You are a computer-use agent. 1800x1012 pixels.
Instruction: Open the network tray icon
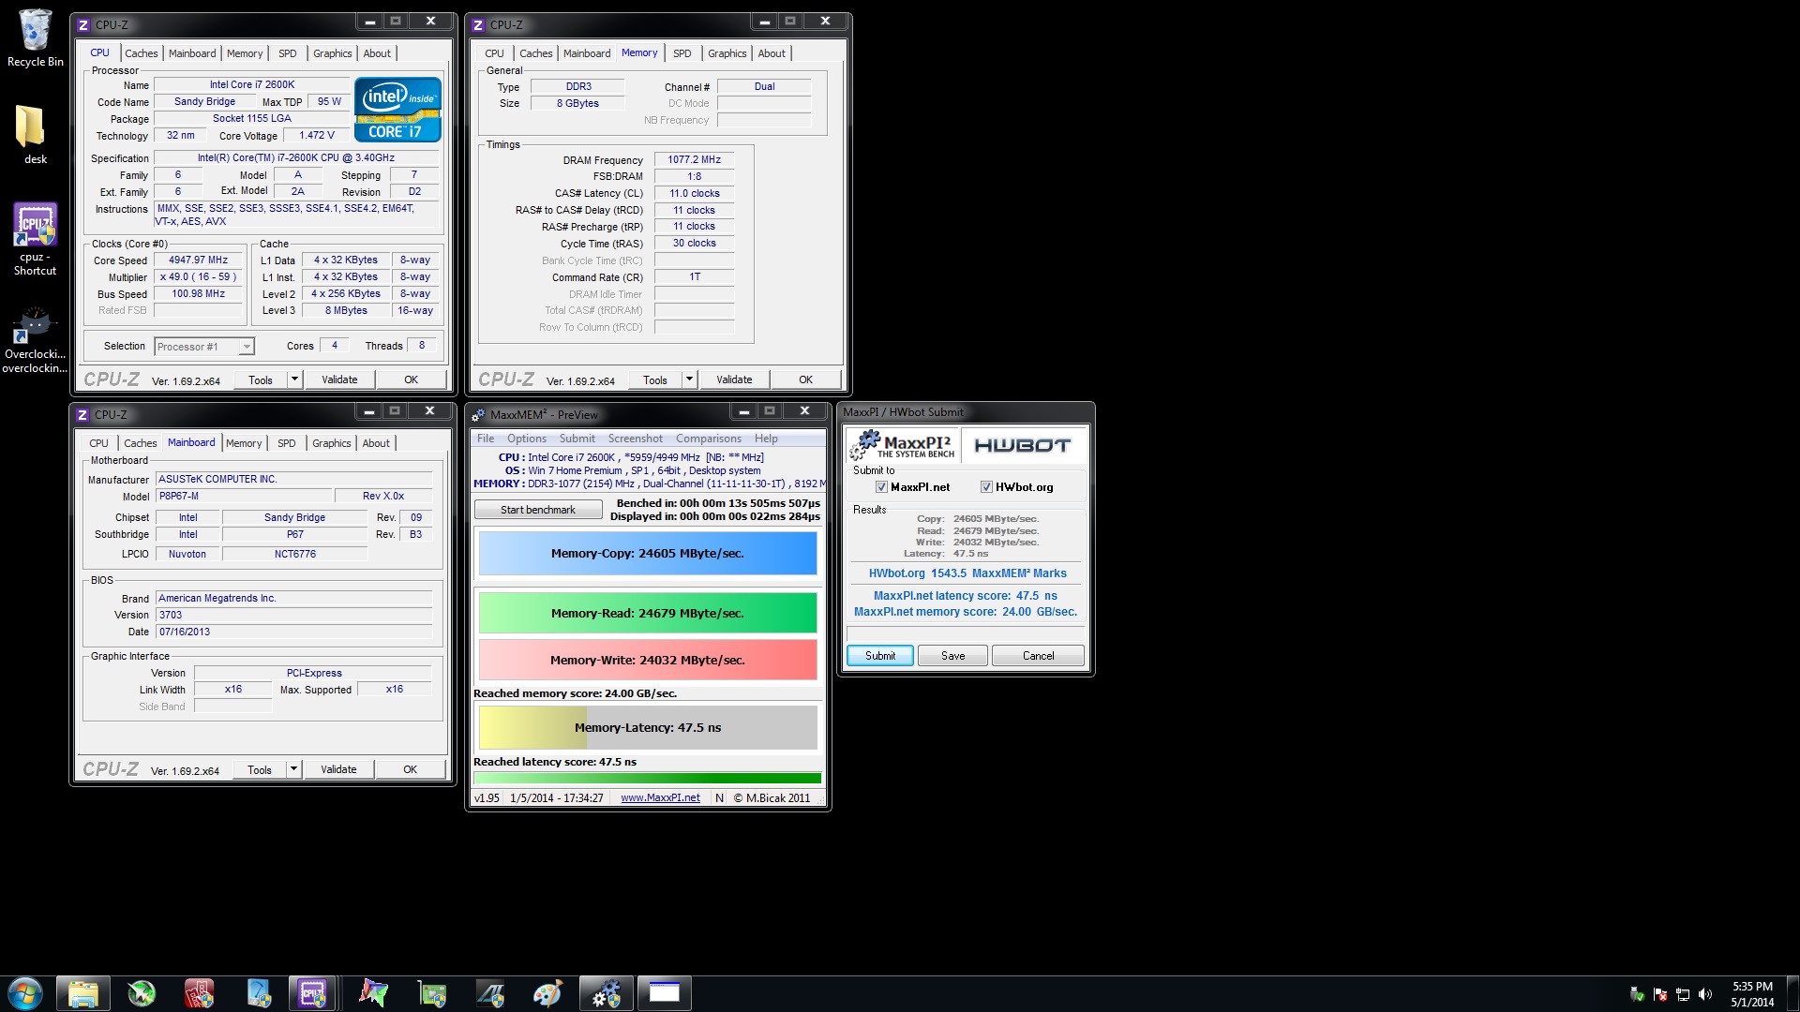(x=1683, y=994)
